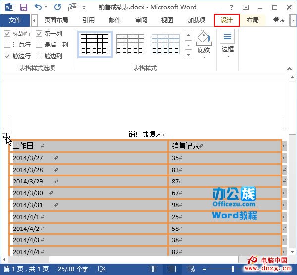Screen dimensions: 297x275
Task: Click the touch/mouse mode icon in quick access toolbar
Action: tap(72, 7)
